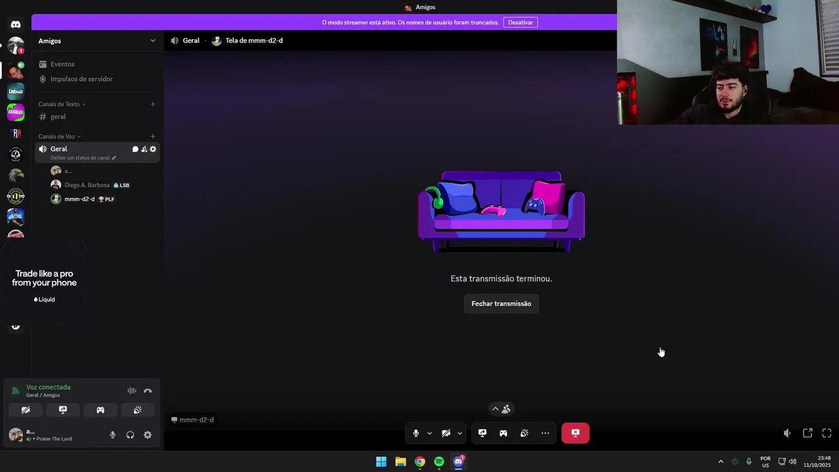Screen dimensions: 839x472
Task: Deafen with headphones icon
Action: [x=130, y=435]
